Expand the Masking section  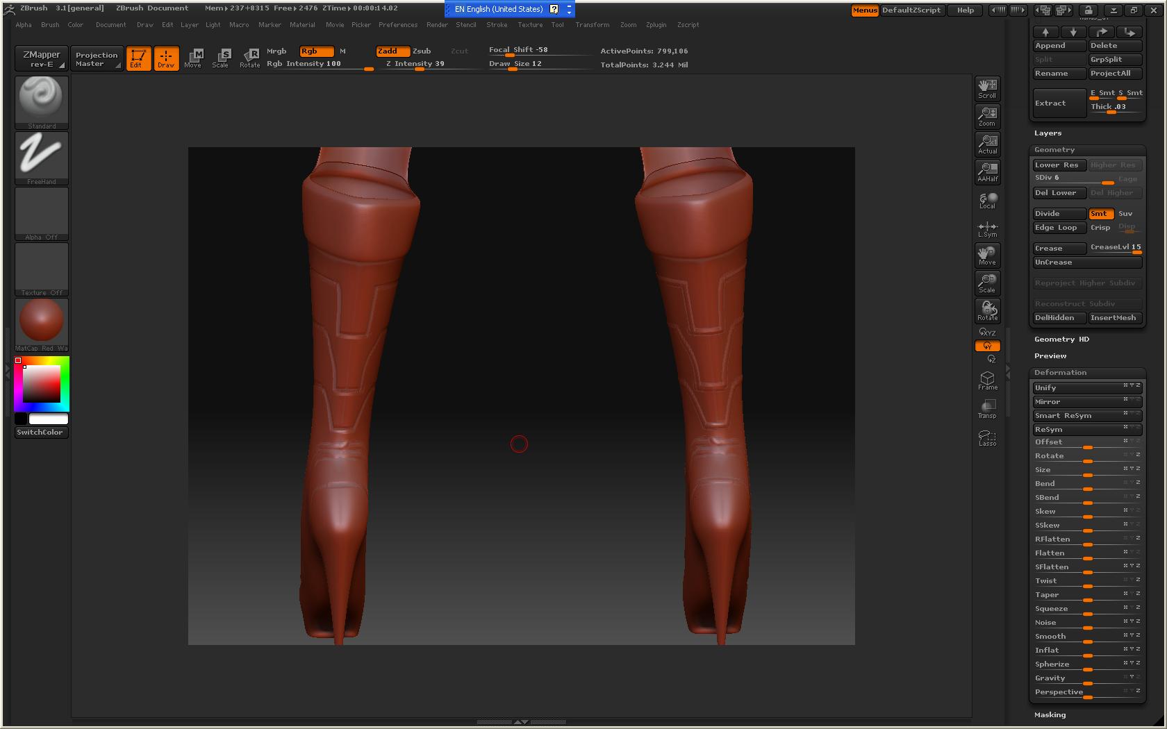point(1050,714)
